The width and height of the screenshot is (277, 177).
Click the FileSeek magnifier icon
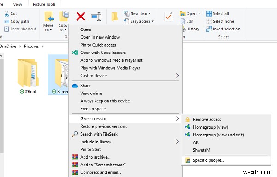tap(75, 134)
